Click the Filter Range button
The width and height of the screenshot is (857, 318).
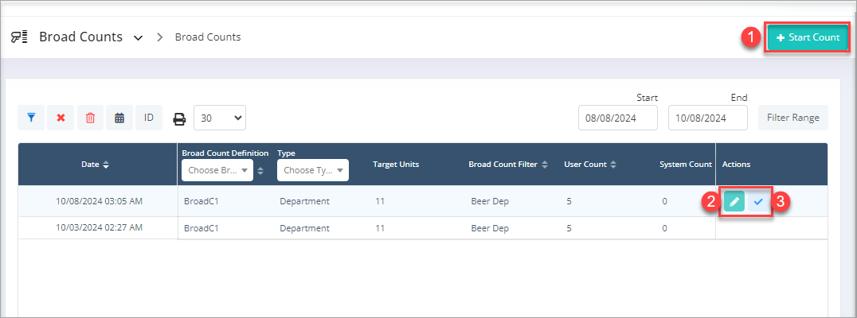click(792, 118)
